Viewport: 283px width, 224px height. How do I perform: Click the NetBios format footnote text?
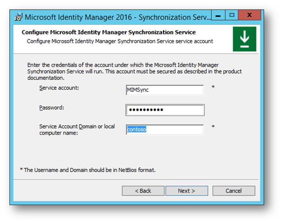pos(88,170)
